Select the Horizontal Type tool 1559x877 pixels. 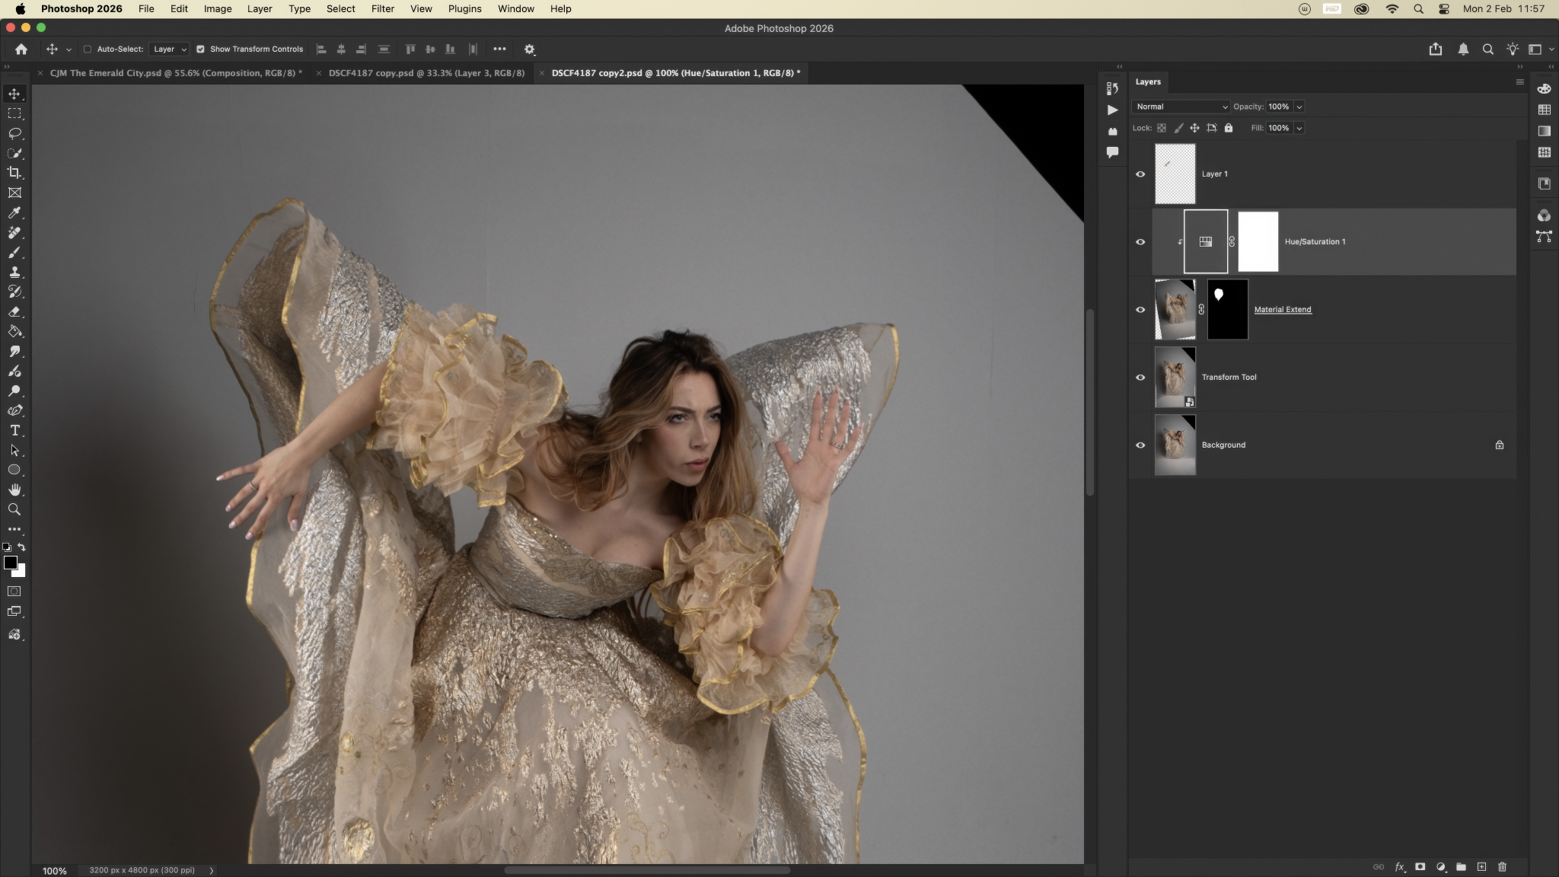tap(14, 430)
